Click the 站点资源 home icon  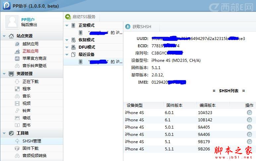pyautogui.click(x=11, y=36)
